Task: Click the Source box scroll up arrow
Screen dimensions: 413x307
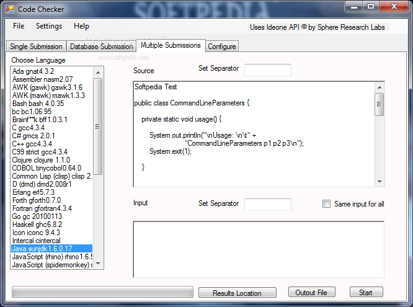Action: (x=380, y=87)
